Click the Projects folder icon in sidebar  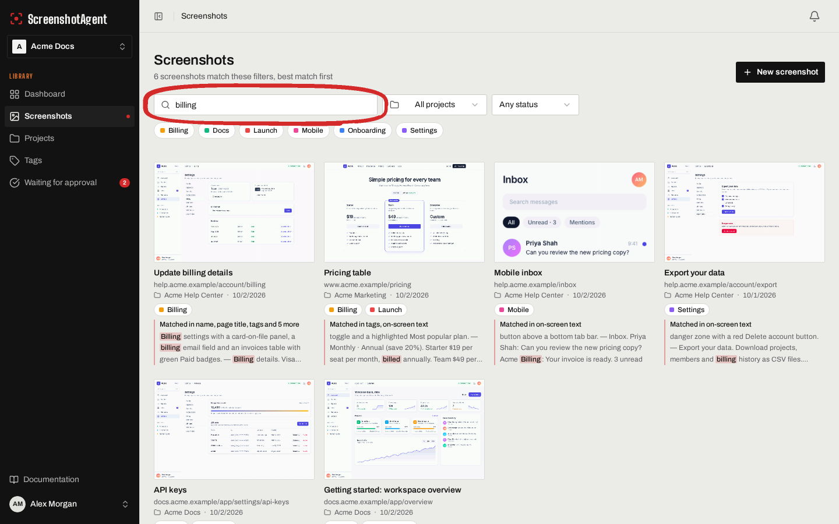click(x=15, y=139)
